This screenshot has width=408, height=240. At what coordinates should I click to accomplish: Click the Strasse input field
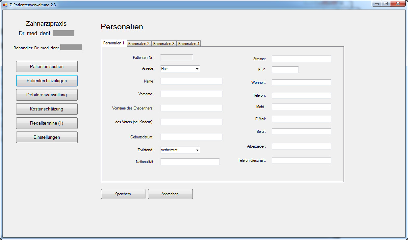coord(301,59)
